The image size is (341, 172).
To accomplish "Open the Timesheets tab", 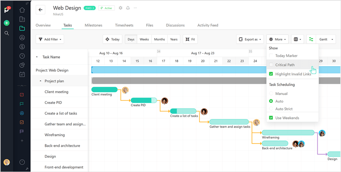I will 124,25.
